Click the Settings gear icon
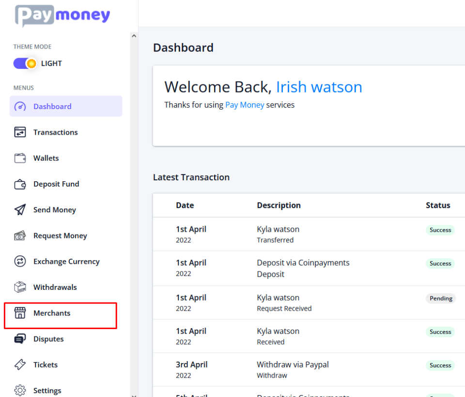The height and width of the screenshot is (397, 465). [20, 391]
